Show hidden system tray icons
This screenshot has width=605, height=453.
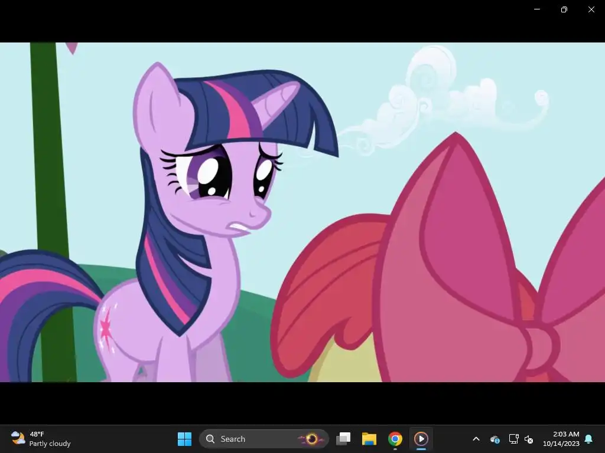[x=476, y=439]
